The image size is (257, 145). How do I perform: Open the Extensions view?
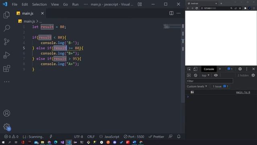click(x=6, y=68)
